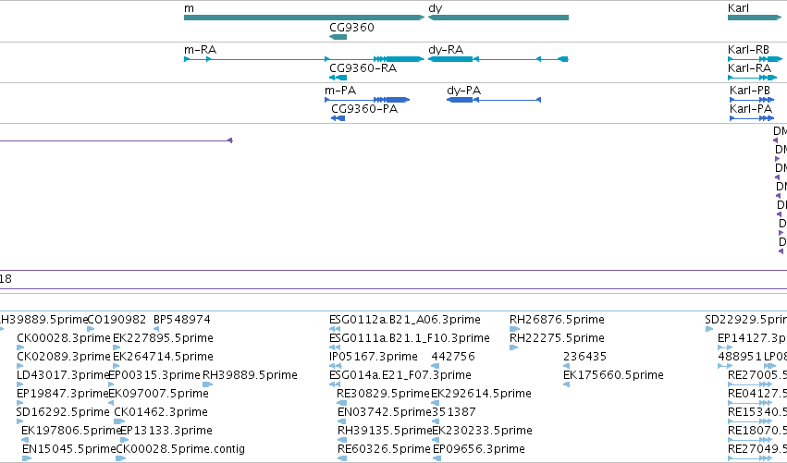Open the CG9360-RA transcript label
This screenshot has width=787, height=463.
click(x=363, y=68)
